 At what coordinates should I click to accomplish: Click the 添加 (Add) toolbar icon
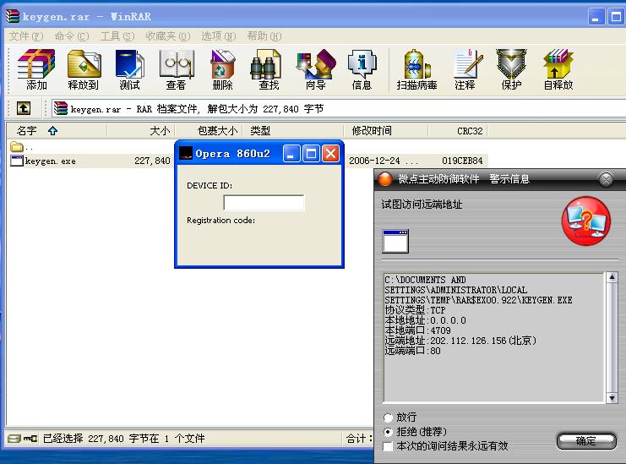pos(36,69)
